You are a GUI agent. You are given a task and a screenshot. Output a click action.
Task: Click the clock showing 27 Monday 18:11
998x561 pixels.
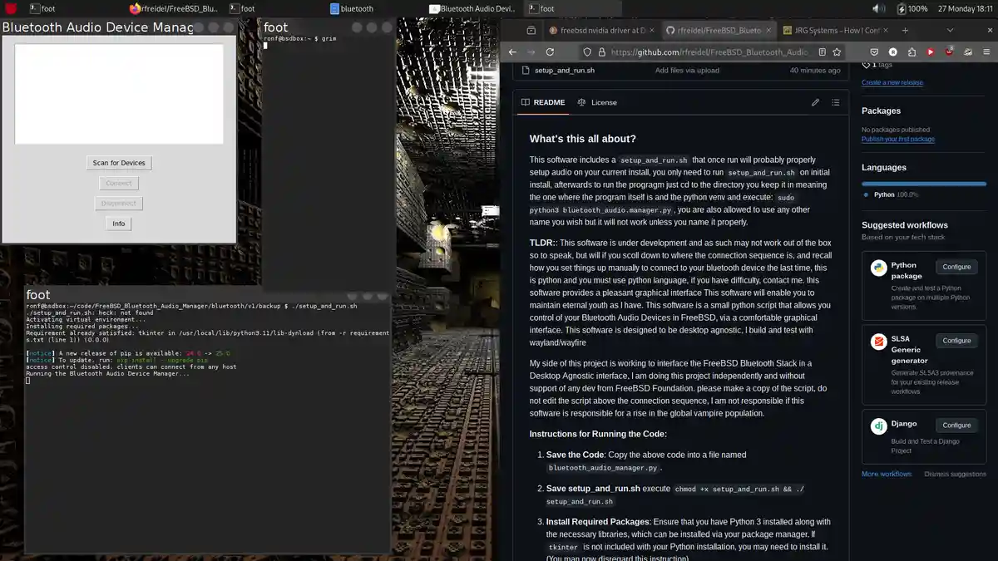966,8
